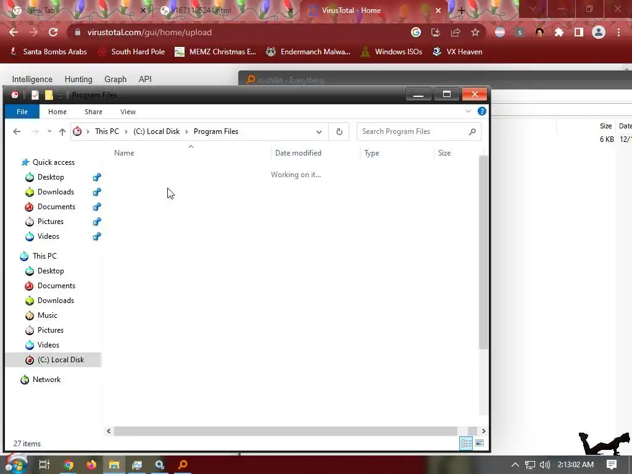Click the Search Program Files box
Viewport: 632px width, 474px height.
pos(419,131)
